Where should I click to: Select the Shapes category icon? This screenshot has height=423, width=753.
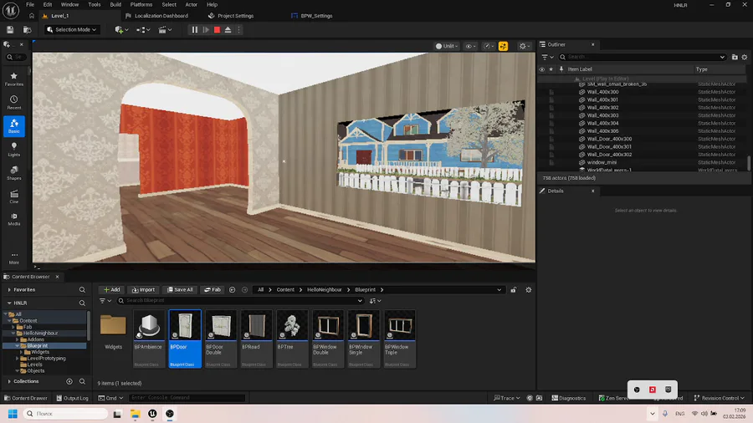click(x=14, y=172)
